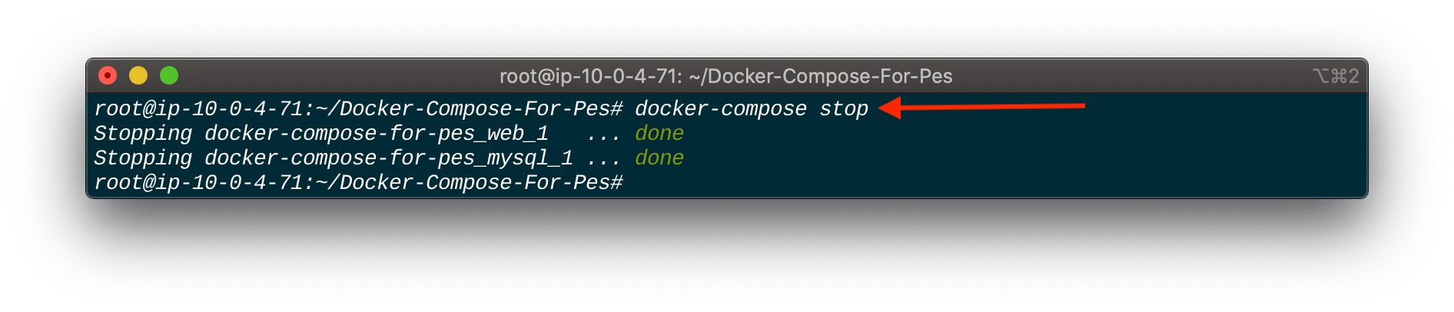Viewport: 1454px width, 312px height.
Task: Place cursor right after the last prompt
Action: click(x=630, y=183)
